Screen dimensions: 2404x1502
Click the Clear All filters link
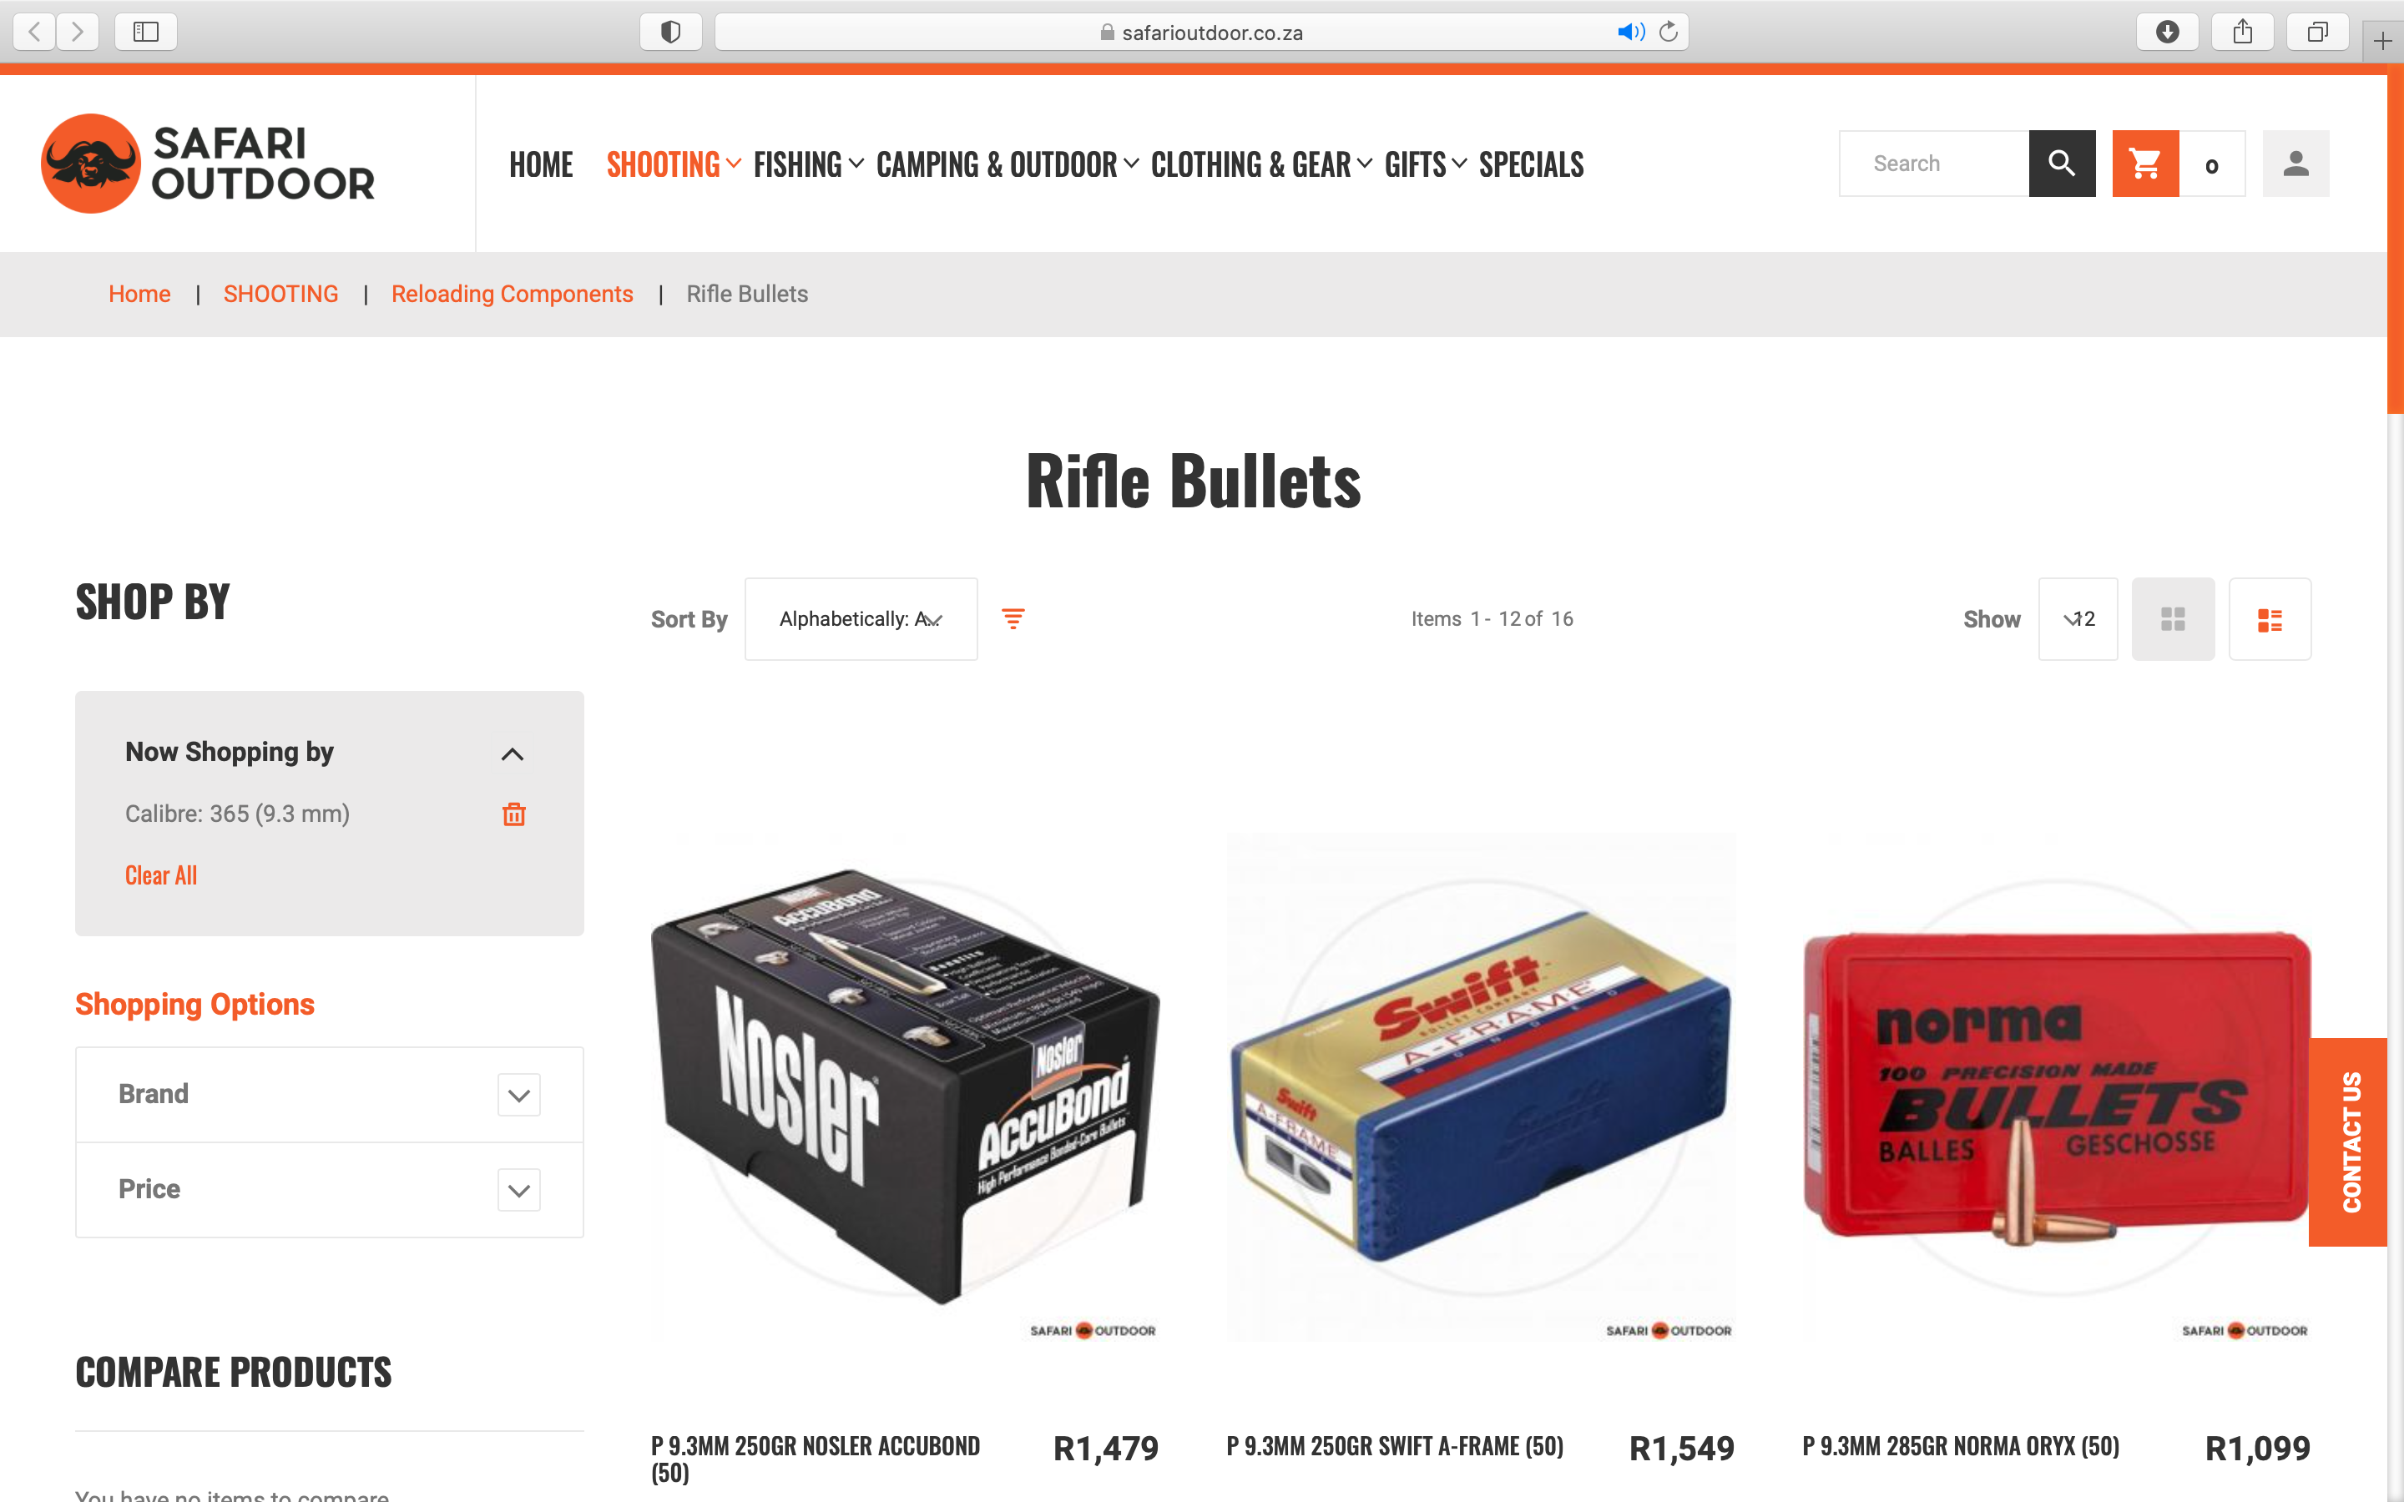pos(161,875)
